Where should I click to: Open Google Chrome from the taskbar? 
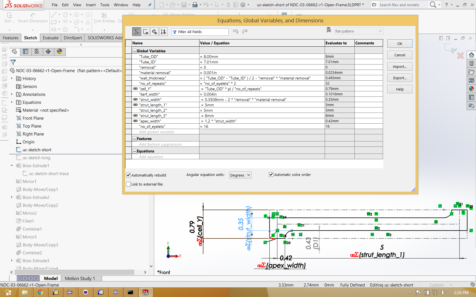pyautogui.click(x=40, y=292)
